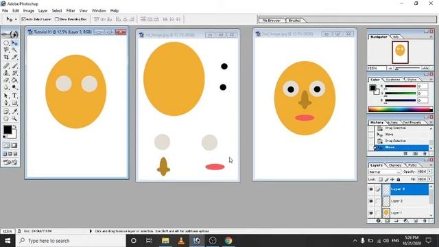The image size is (439, 247).
Task: Add layer style from Layers panel bottom
Action: pos(378,221)
